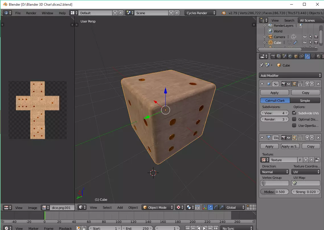This screenshot has height=230, width=324.
Task: Play the animation in reverse
Action: 198,228
